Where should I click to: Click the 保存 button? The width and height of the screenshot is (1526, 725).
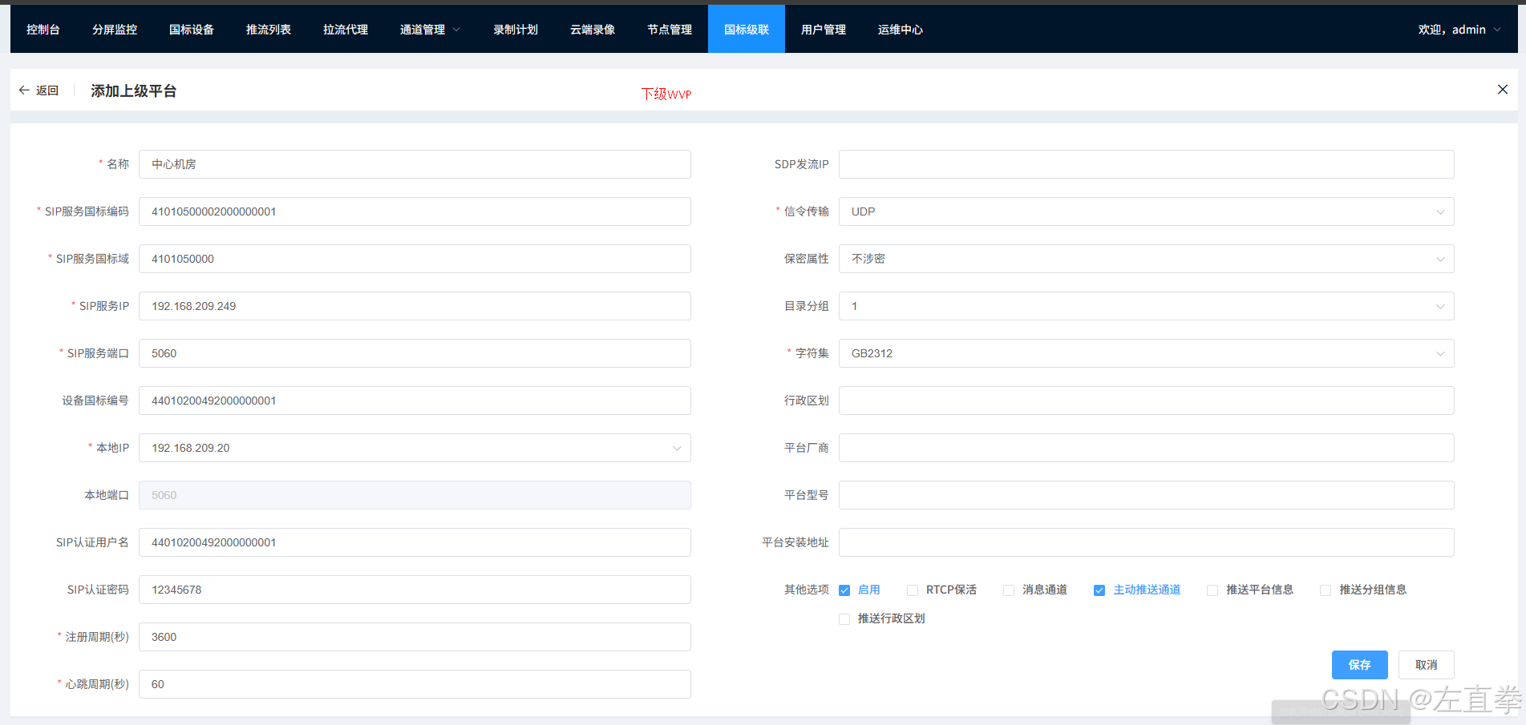pos(1359,664)
